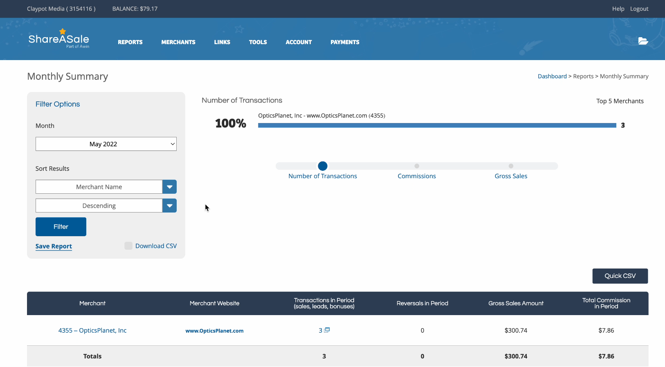
Task: Click the Merchant Name sort field
Action: [x=99, y=187]
